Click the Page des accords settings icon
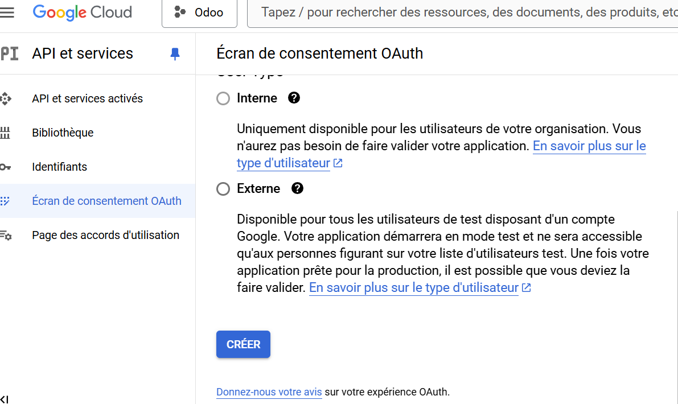 (6, 235)
